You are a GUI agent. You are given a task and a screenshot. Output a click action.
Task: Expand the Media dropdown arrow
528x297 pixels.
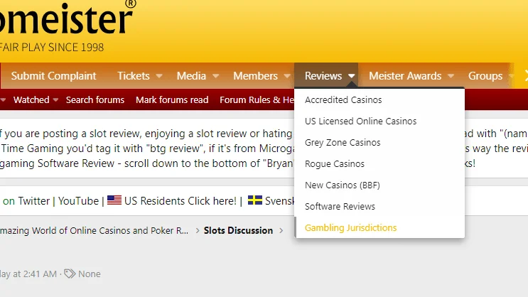click(x=216, y=76)
